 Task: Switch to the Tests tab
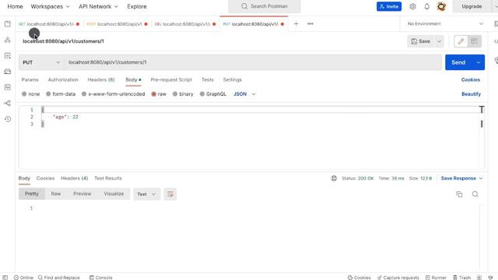[x=208, y=79]
